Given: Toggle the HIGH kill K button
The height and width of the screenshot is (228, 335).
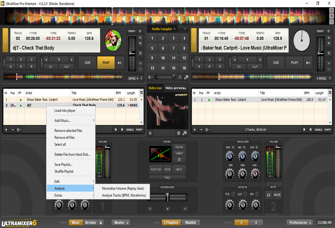Looking at the screenshot, I should 233,147.
